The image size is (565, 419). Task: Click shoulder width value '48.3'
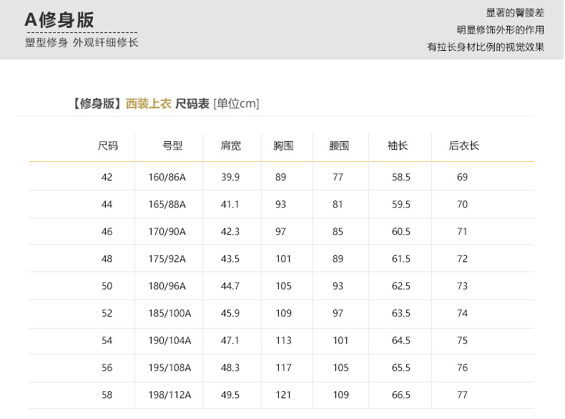pyautogui.click(x=230, y=367)
